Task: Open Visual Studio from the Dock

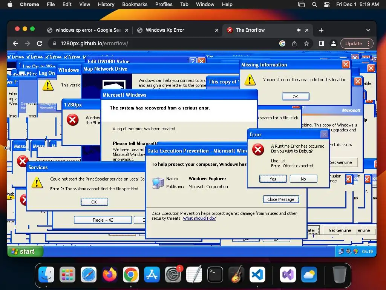Action: click(x=288, y=275)
